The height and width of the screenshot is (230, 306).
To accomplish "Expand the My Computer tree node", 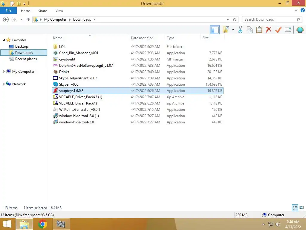I will [x=4, y=72].
